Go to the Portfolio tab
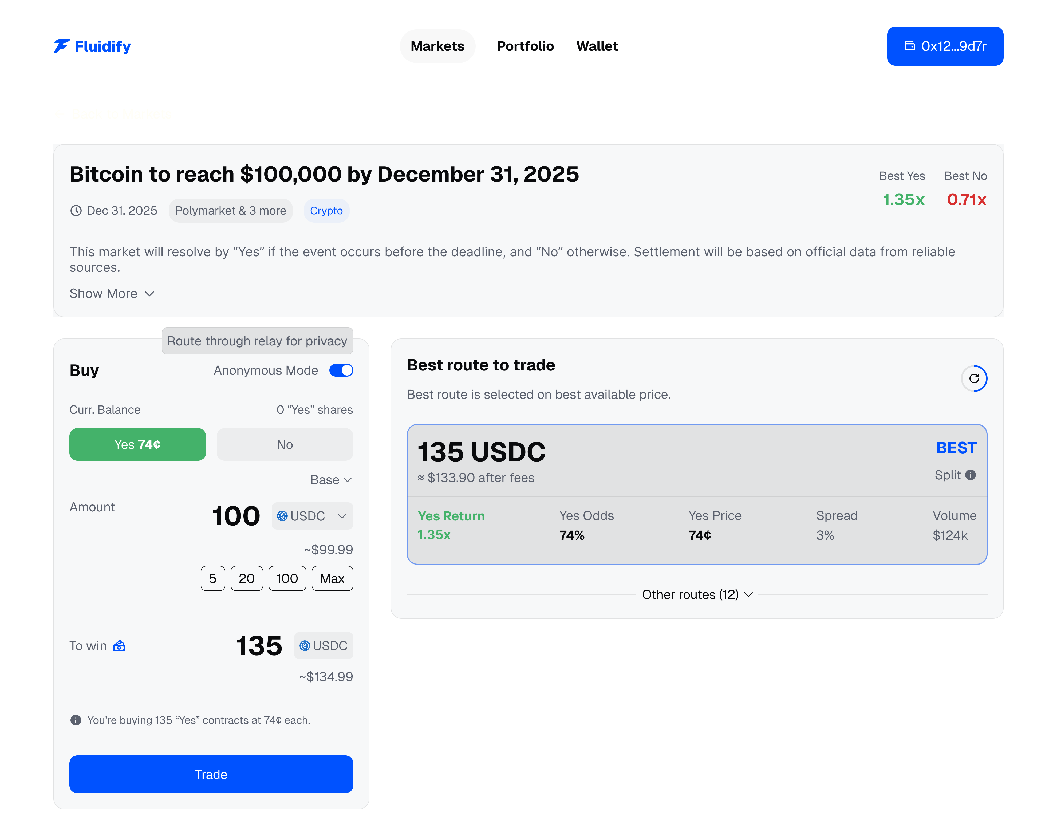Screen dimensions: 1057x836 point(525,46)
